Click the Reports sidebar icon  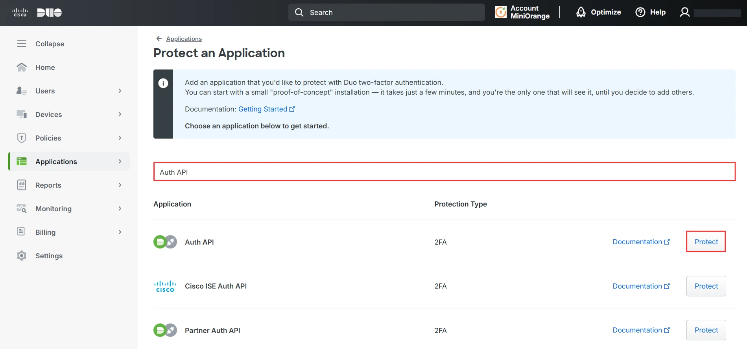[22, 185]
